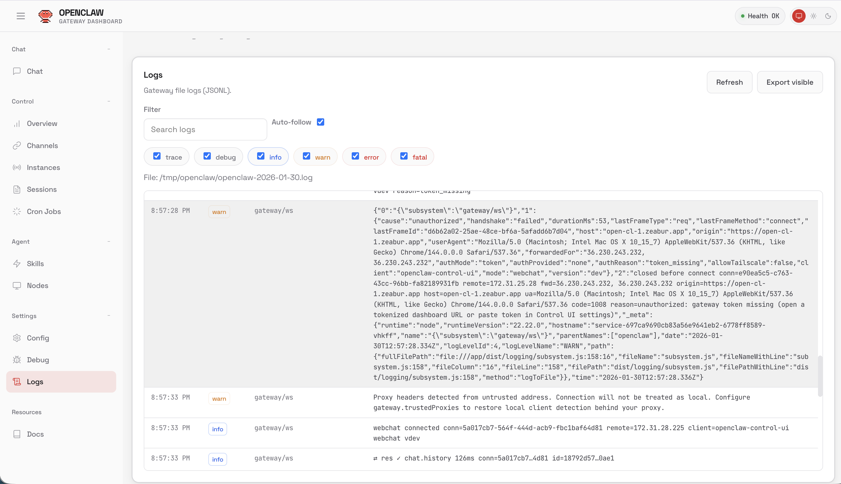Click the Search logs input field
The image size is (841, 484).
205,129
